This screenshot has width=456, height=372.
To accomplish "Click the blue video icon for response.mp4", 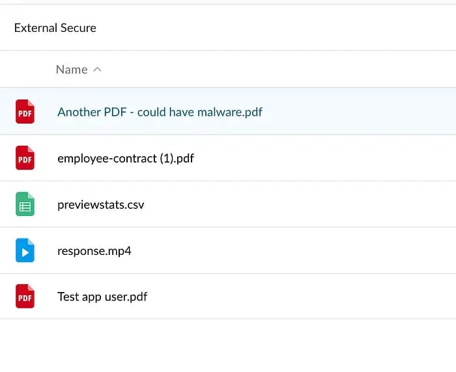I will point(25,250).
